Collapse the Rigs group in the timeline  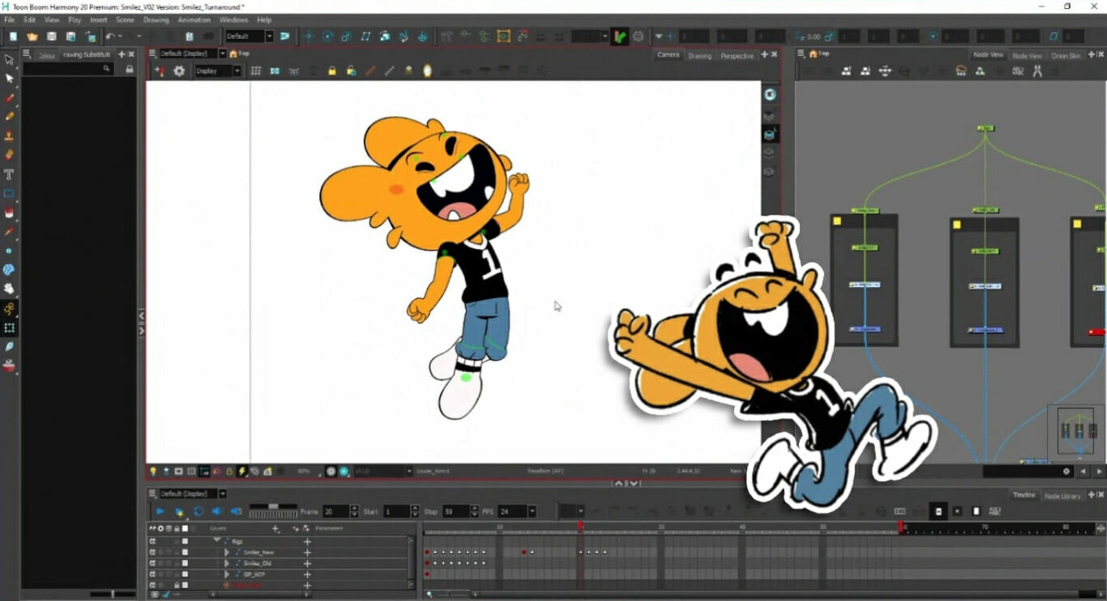point(217,539)
